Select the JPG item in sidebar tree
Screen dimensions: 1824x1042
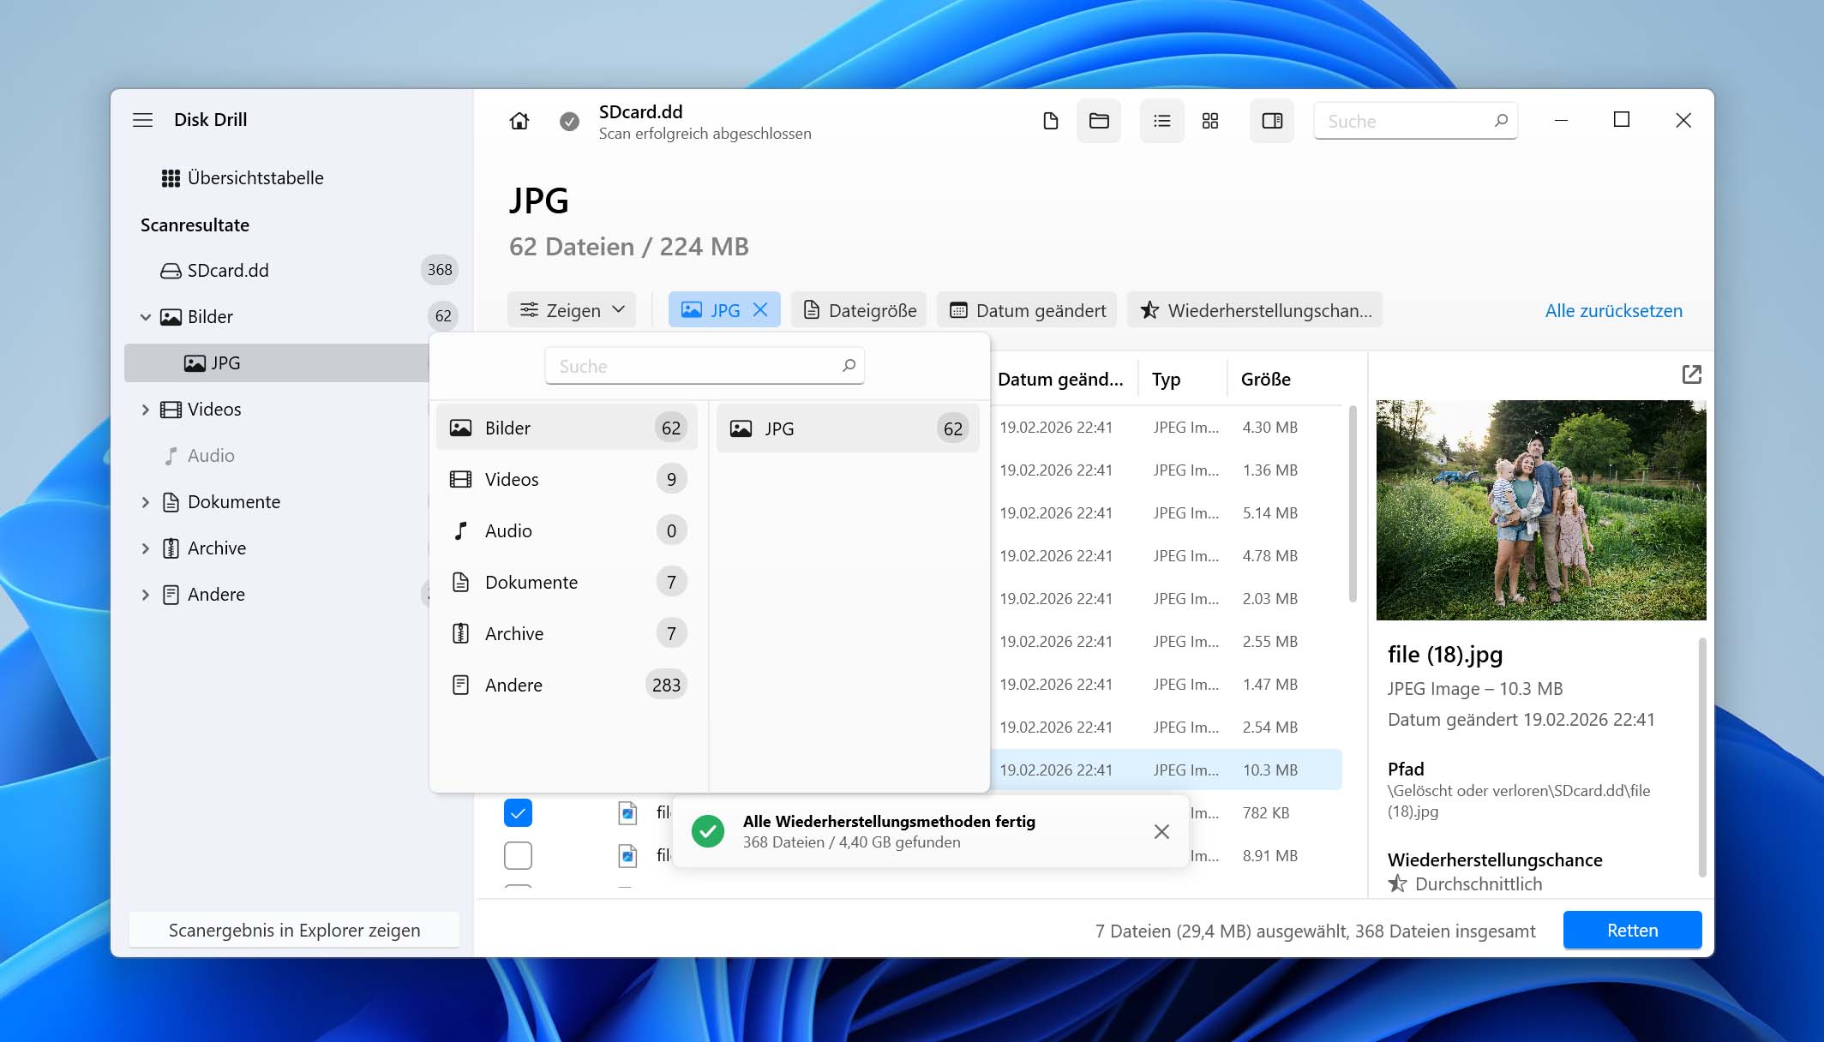tap(276, 363)
